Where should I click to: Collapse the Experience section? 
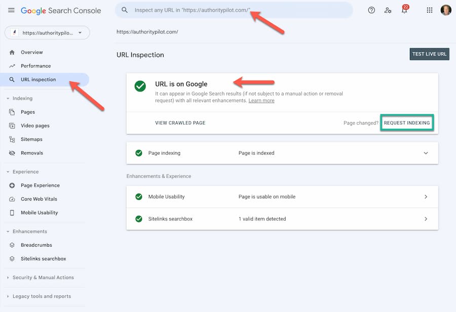click(x=8, y=172)
